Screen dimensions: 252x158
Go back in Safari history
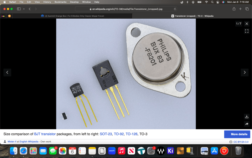coord(30,9)
